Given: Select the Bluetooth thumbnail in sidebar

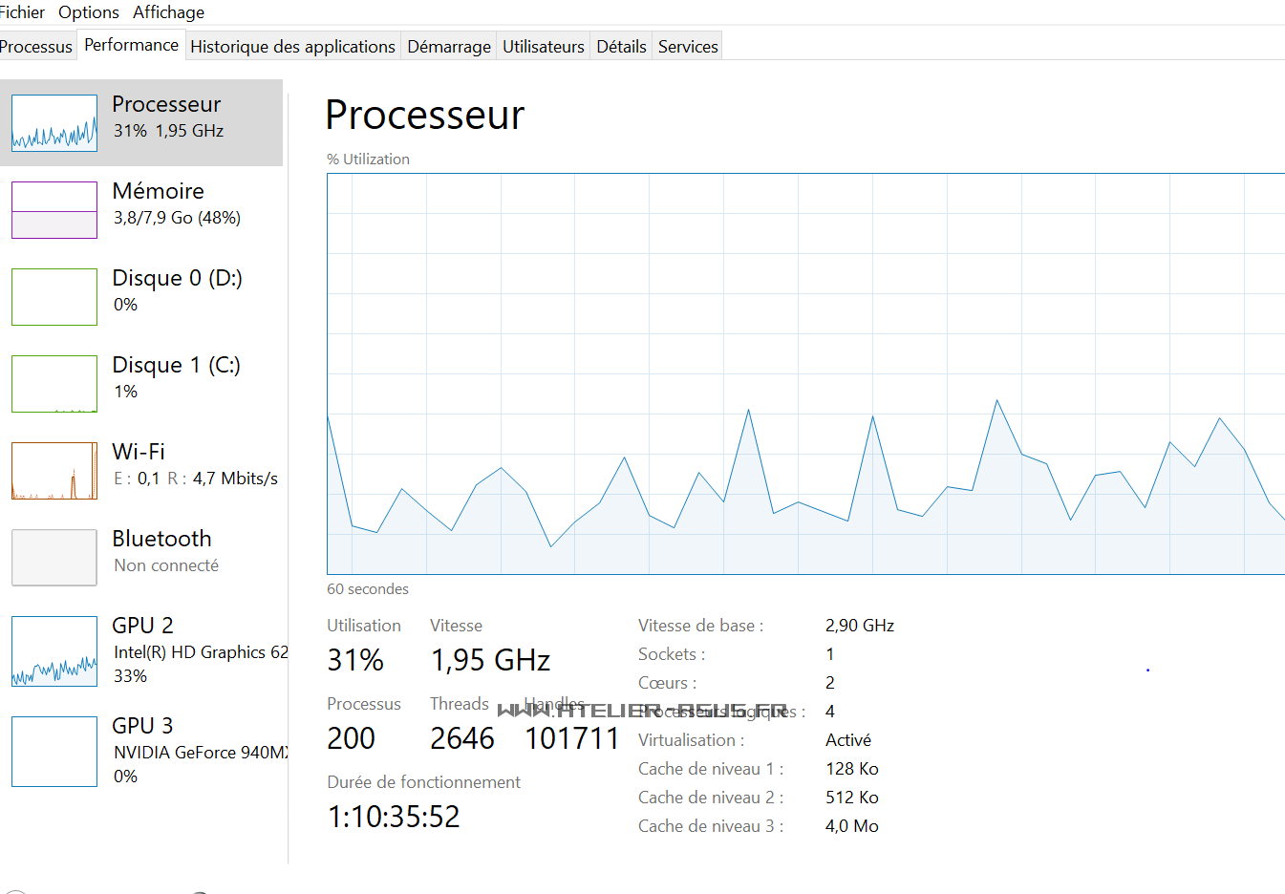Looking at the screenshot, I should pos(54,558).
